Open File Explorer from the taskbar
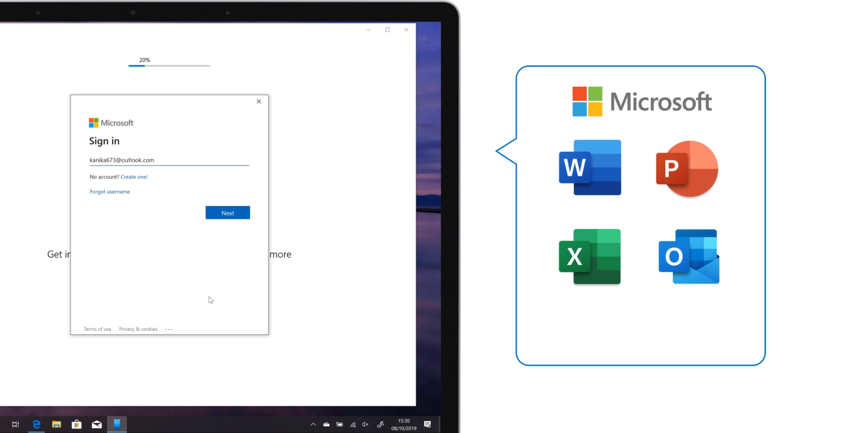The image size is (851, 433). click(x=56, y=424)
